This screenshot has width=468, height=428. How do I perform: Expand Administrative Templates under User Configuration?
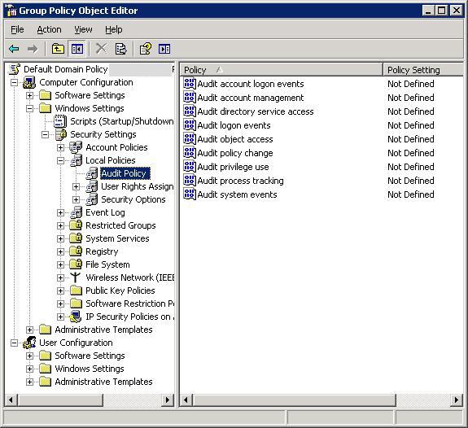click(29, 382)
